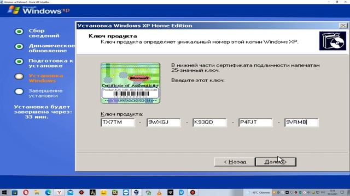350x196 pixels.
Task: Open the weather widget showing Облачно
Action: tap(258, 192)
